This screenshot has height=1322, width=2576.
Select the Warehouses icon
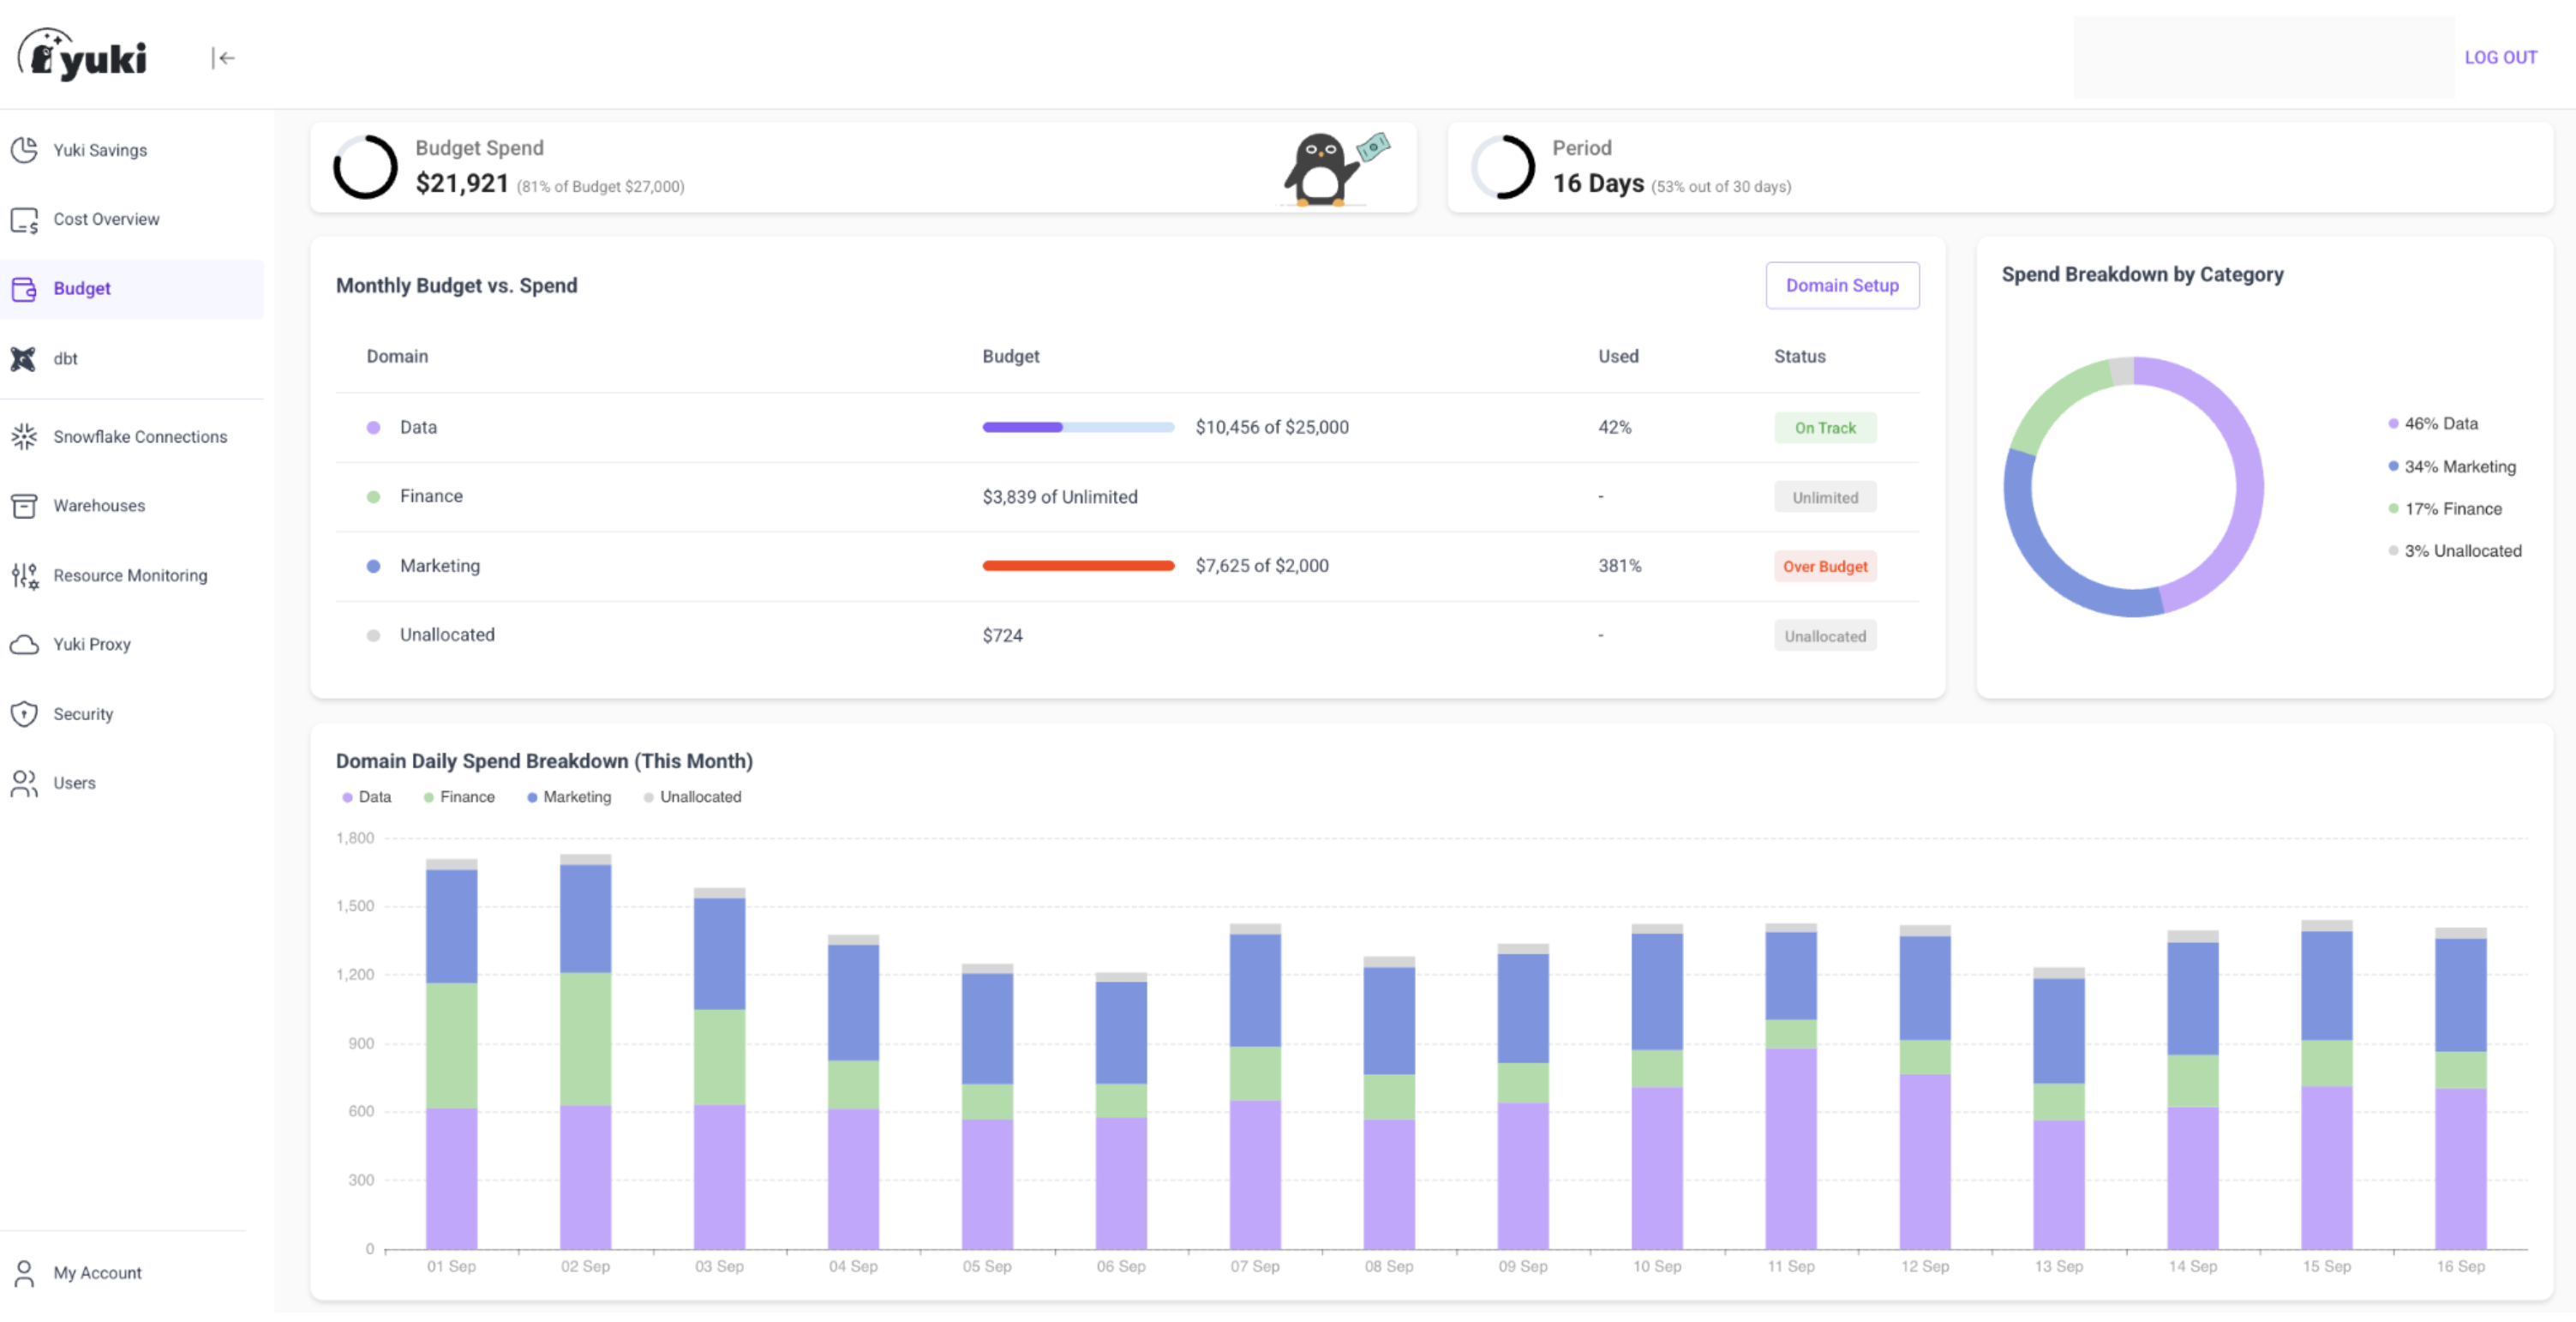pos(25,505)
